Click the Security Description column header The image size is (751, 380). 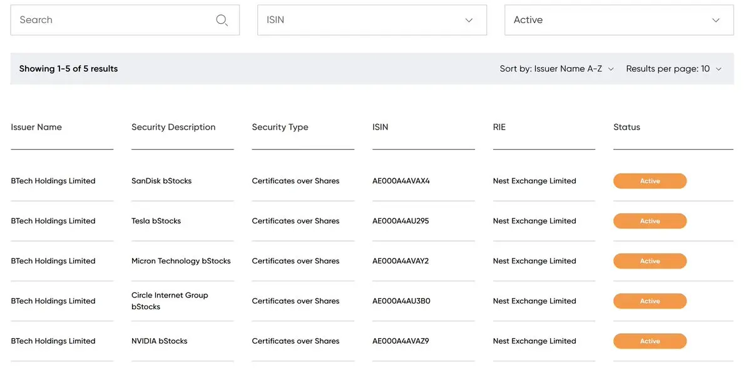[173, 127]
